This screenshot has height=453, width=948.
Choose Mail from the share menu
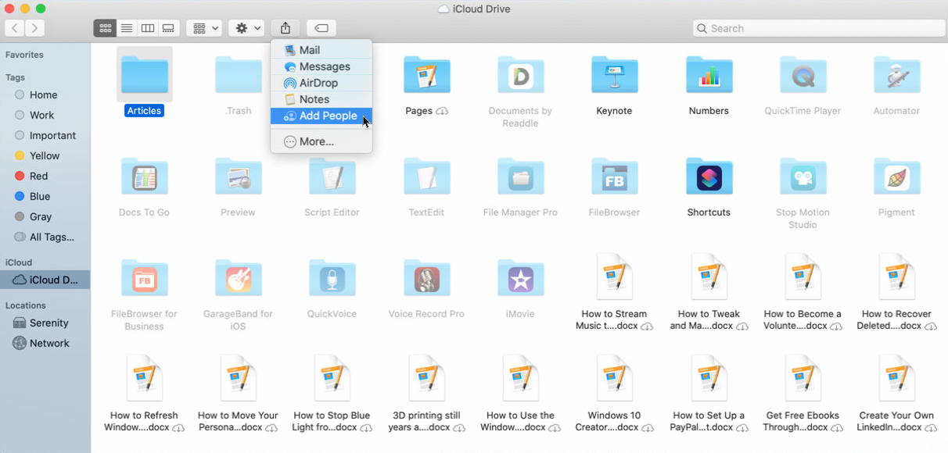pos(321,50)
